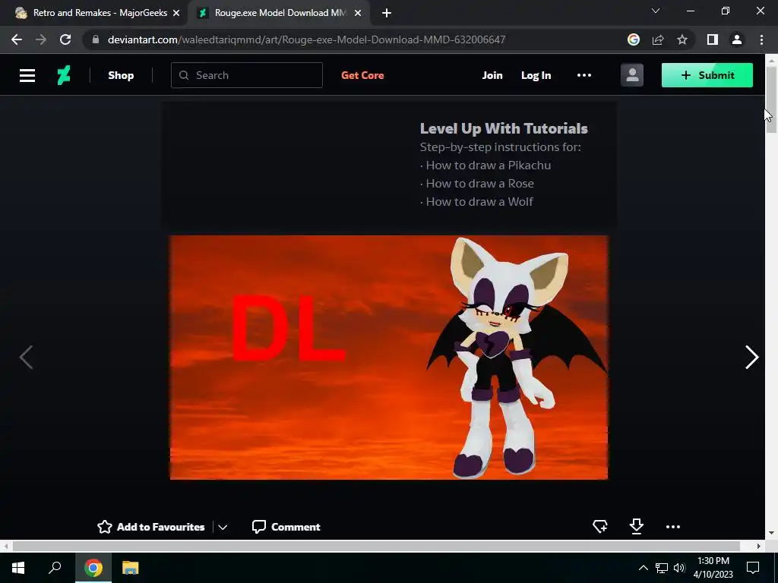Open the Chrome three-dot menu
778x583 pixels.
click(761, 39)
